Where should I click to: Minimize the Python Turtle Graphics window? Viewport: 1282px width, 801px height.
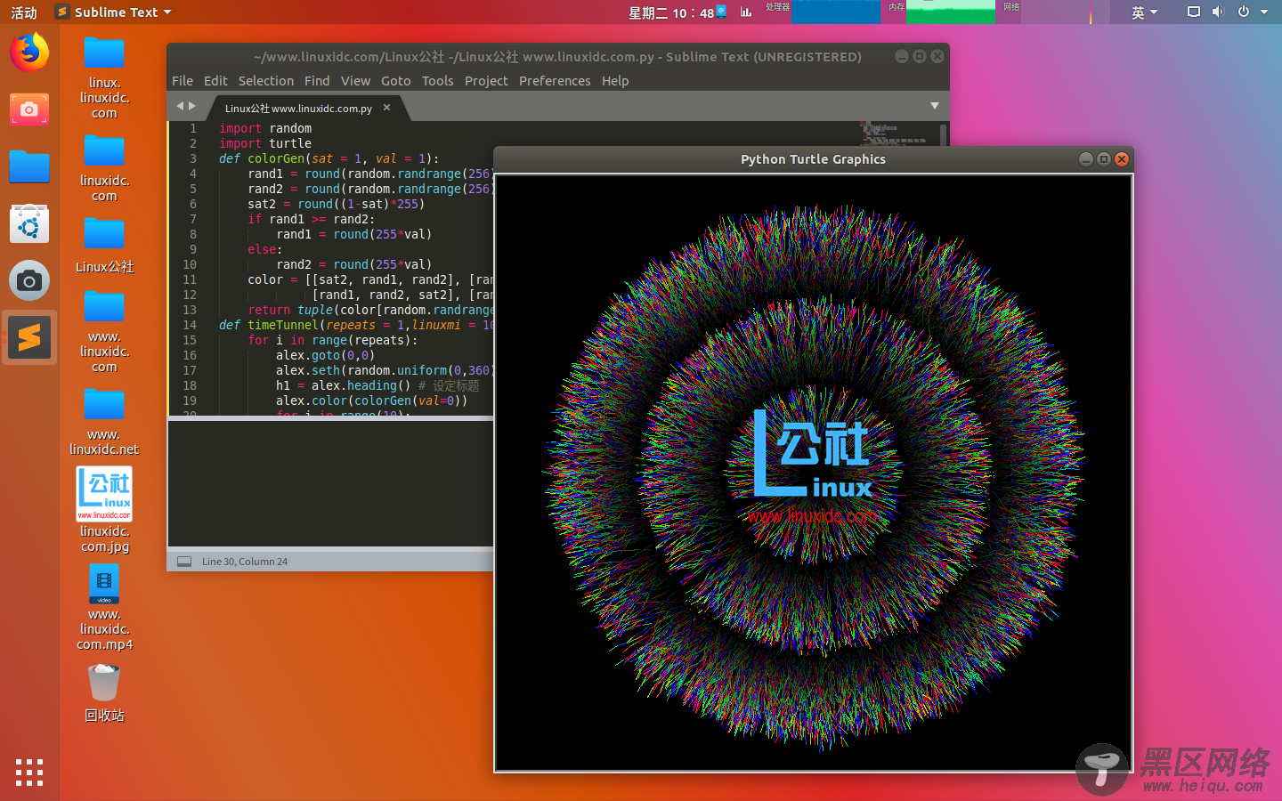coord(1085,159)
